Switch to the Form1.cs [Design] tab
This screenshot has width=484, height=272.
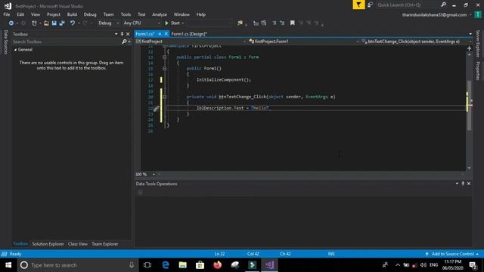[189, 34]
